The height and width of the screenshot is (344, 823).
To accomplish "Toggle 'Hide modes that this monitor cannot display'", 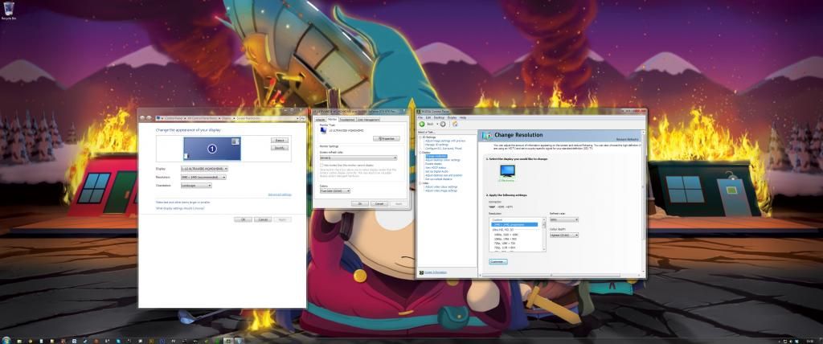I will [321, 165].
